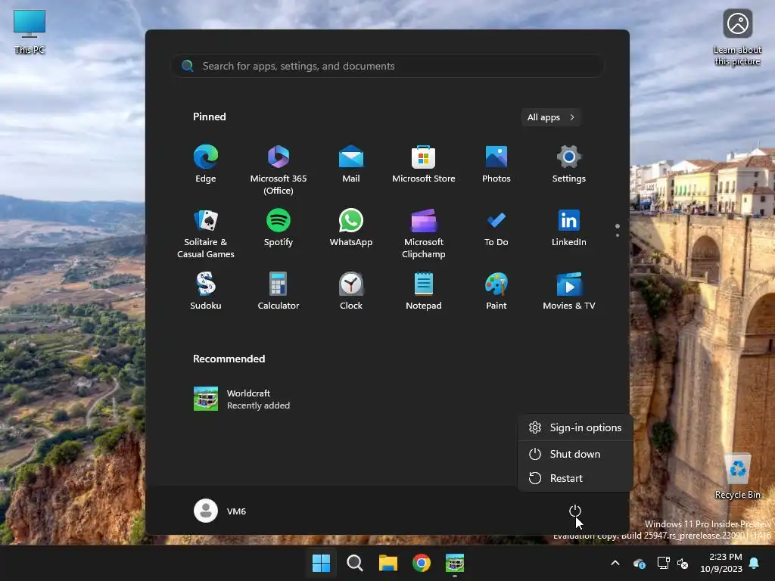775x581 pixels.
Task: Select Sign-in options from power menu
Action: pyautogui.click(x=575, y=428)
